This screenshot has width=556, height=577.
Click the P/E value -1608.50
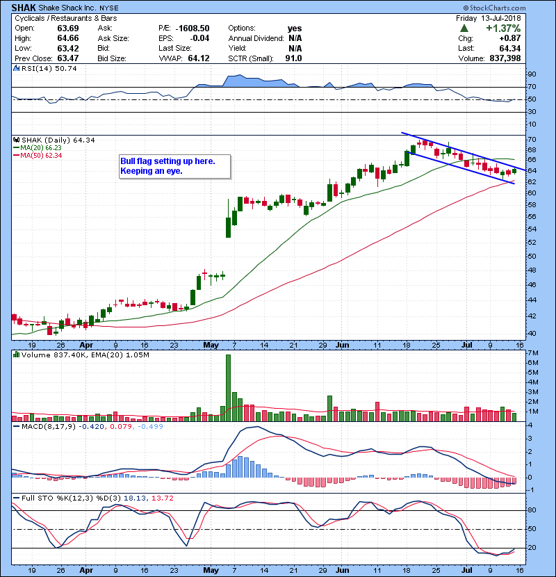193,29
